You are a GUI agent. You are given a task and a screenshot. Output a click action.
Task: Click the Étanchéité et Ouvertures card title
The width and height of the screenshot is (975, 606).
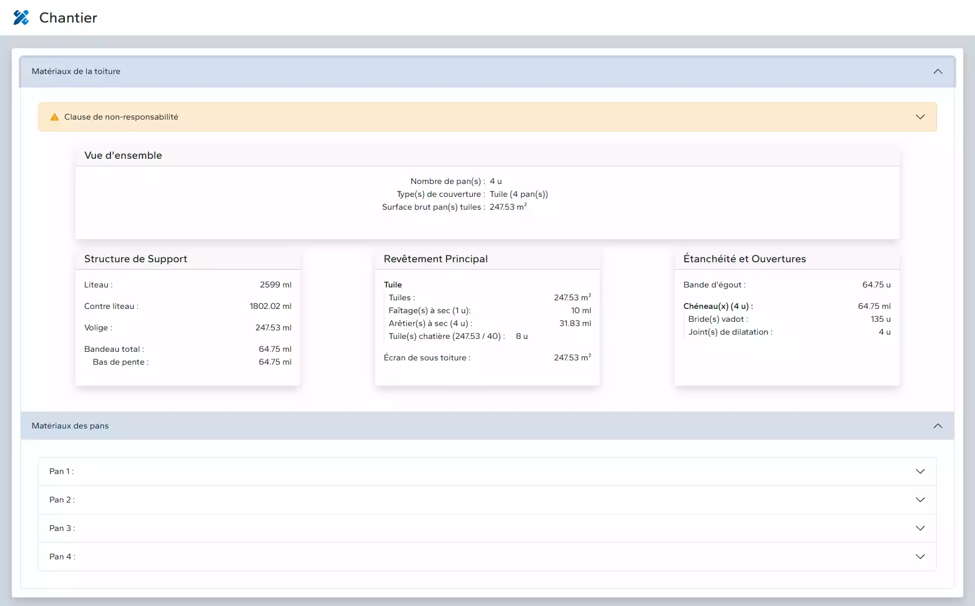[744, 259]
